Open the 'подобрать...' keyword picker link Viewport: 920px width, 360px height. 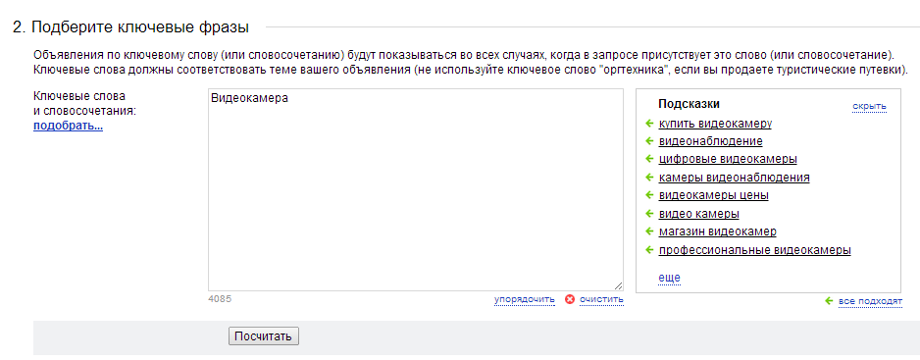tap(68, 126)
